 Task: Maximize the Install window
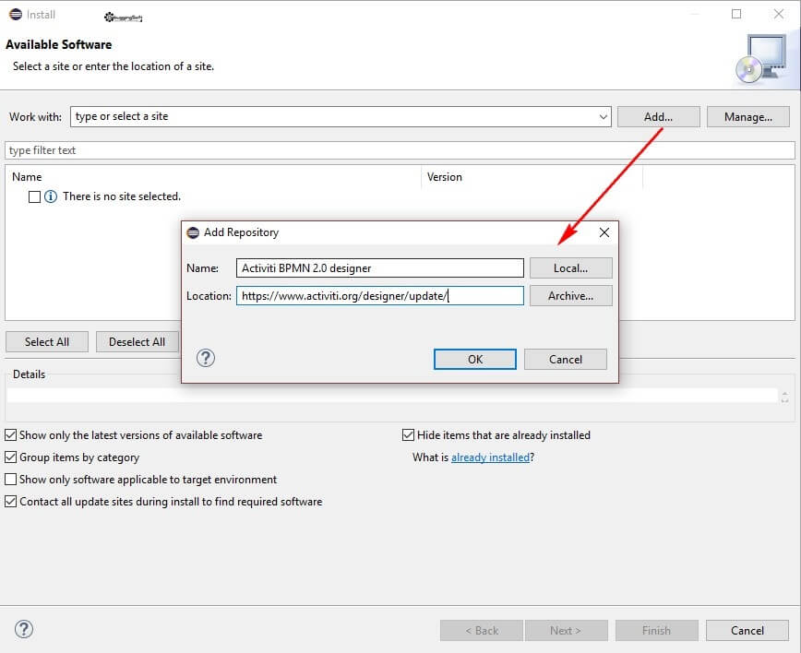(736, 14)
